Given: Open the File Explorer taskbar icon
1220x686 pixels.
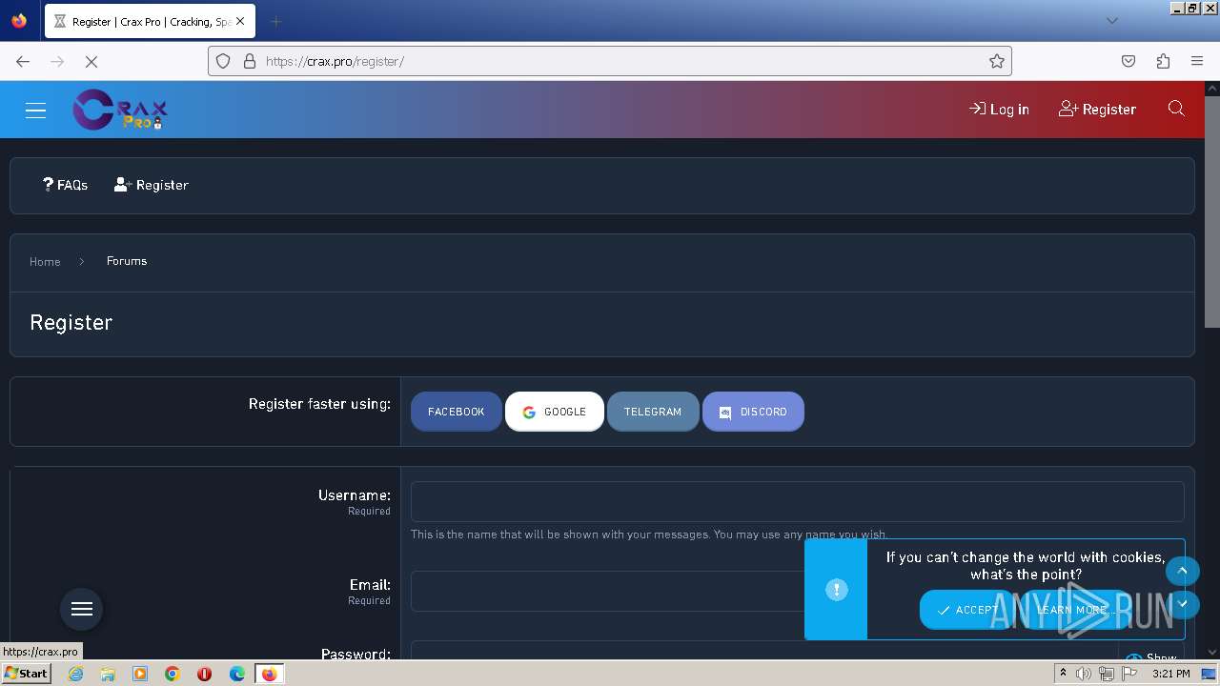Looking at the screenshot, I should (x=108, y=674).
